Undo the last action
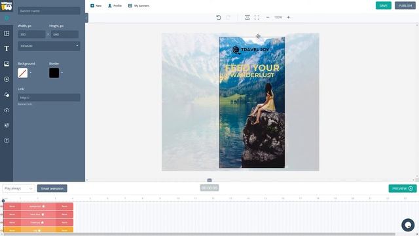 pyautogui.click(x=218, y=18)
